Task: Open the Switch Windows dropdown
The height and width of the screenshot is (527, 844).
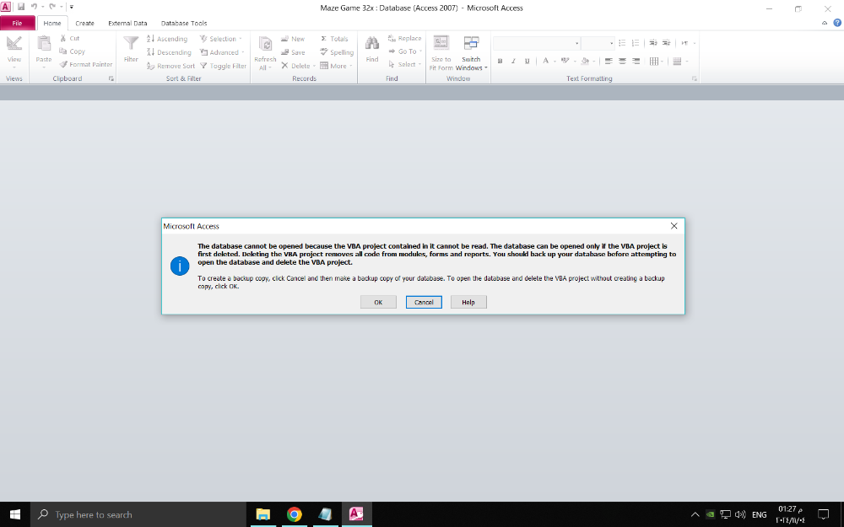Action: [x=471, y=52]
